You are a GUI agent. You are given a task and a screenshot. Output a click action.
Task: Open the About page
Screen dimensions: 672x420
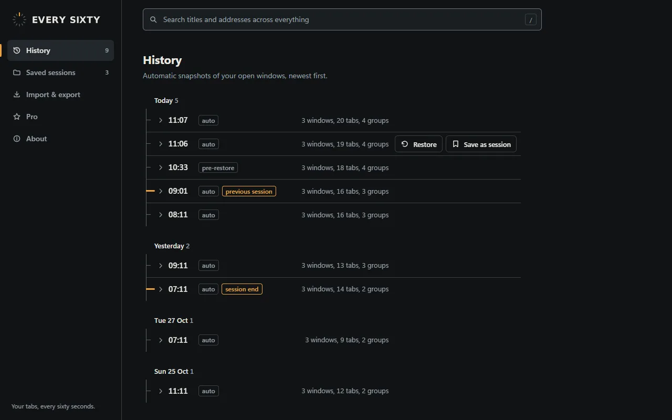[60, 139]
